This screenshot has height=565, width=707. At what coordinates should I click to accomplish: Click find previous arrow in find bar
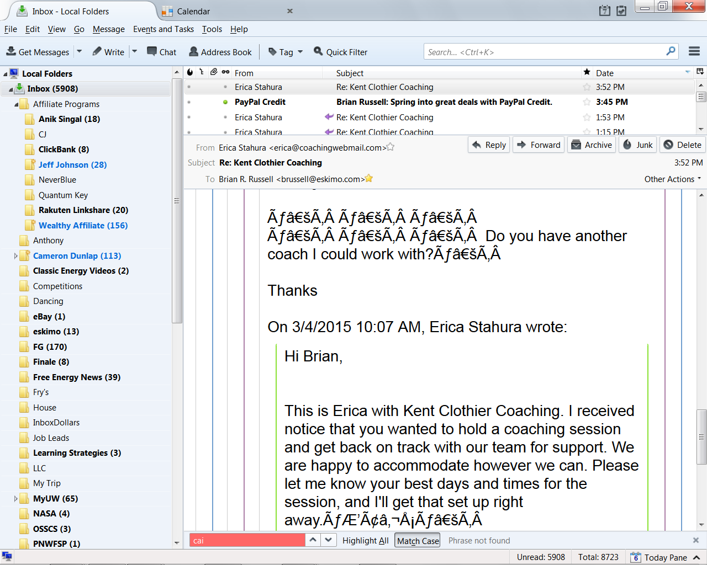pos(313,540)
